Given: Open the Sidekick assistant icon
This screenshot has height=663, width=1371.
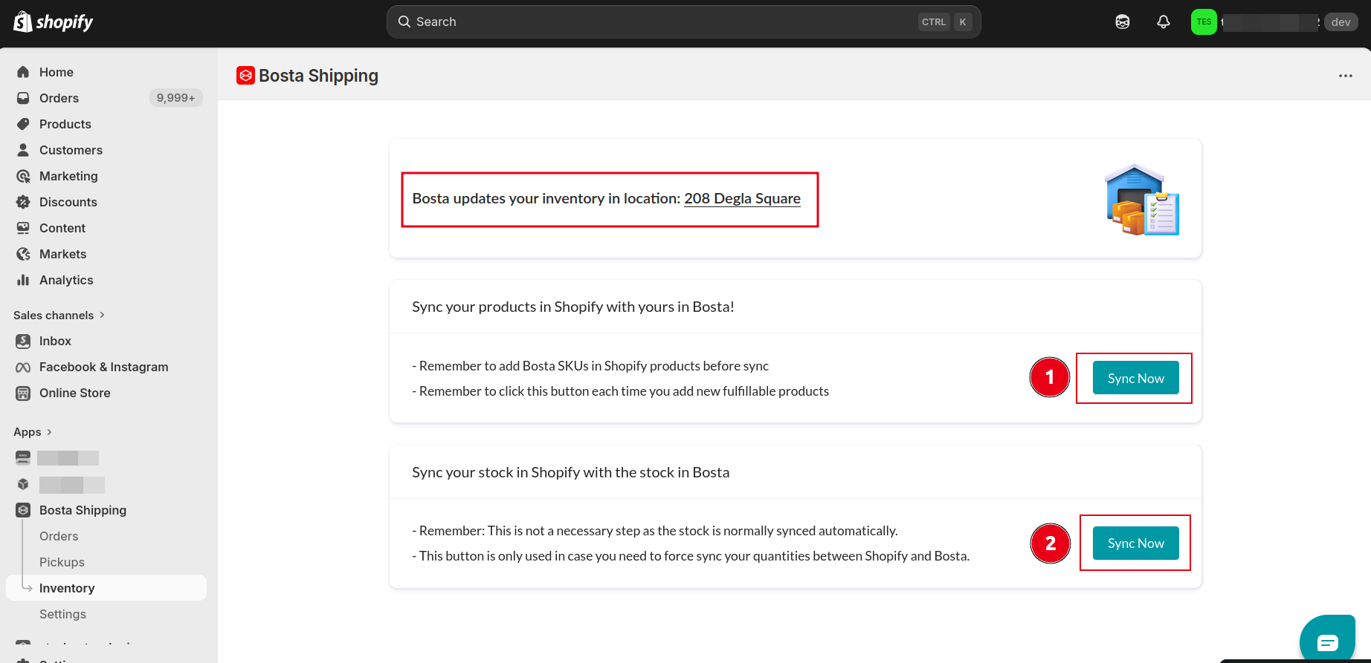Looking at the screenshot, I should click(x=1123, y=22).
